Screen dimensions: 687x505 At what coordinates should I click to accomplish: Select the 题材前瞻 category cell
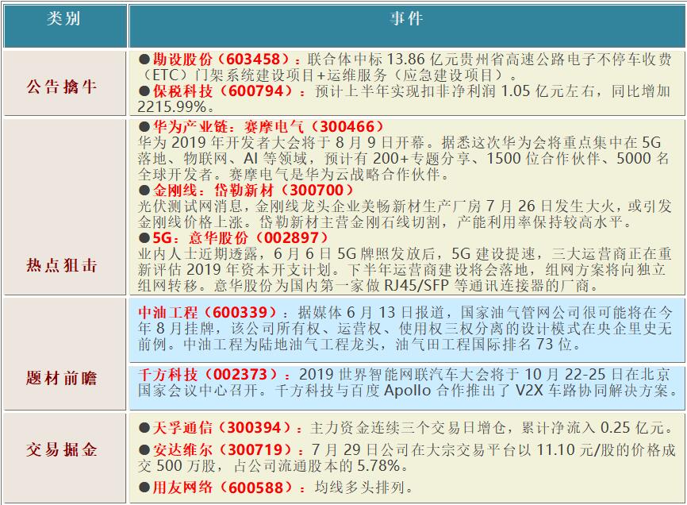(65, 354)
